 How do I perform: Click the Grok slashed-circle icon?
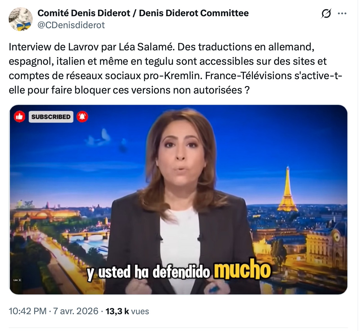pos(326,13)
